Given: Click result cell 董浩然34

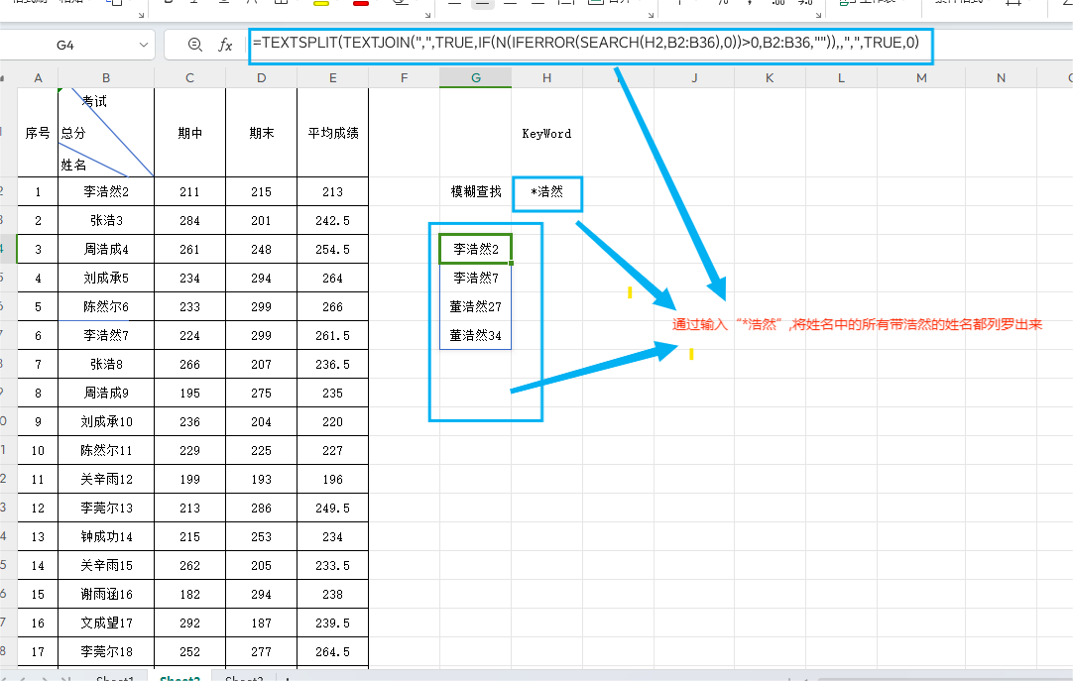Looking at the screenshot, I should 476,335.
